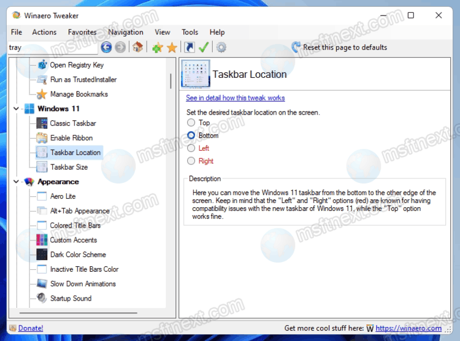Click the Taskbar Size icon
Viewport: 460px width, 341px height.
point(42,167)
